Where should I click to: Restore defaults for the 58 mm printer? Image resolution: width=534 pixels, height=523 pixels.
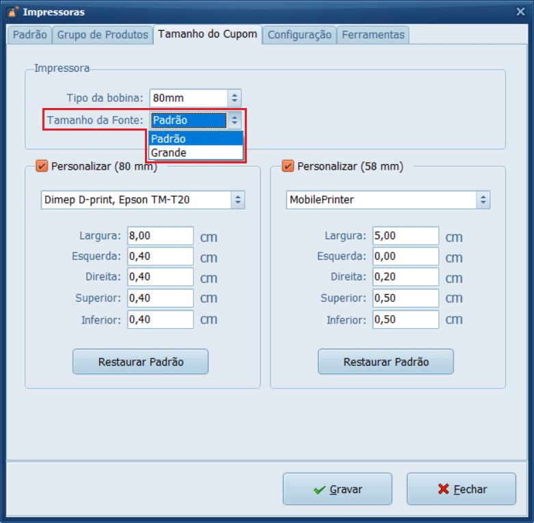[x=386, y=362]
